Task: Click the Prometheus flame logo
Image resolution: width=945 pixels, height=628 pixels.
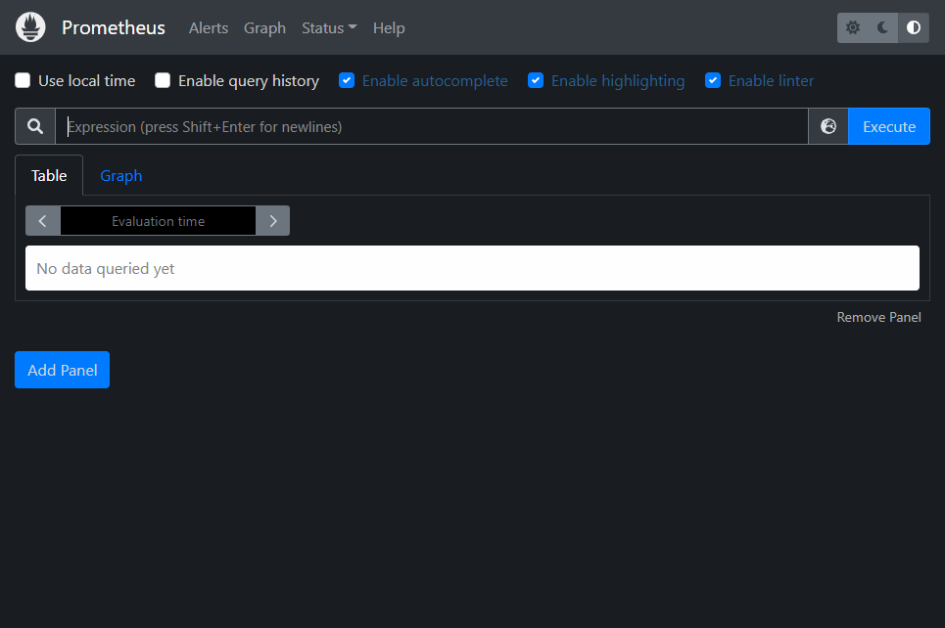Action: (30, 27)
